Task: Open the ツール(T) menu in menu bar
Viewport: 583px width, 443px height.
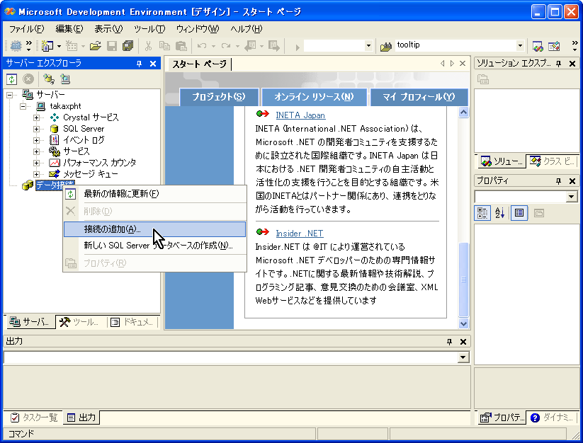Action: tap(149, 29)
